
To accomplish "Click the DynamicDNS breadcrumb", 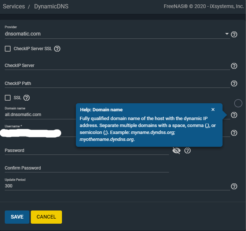I will click(x=51, y=7).
